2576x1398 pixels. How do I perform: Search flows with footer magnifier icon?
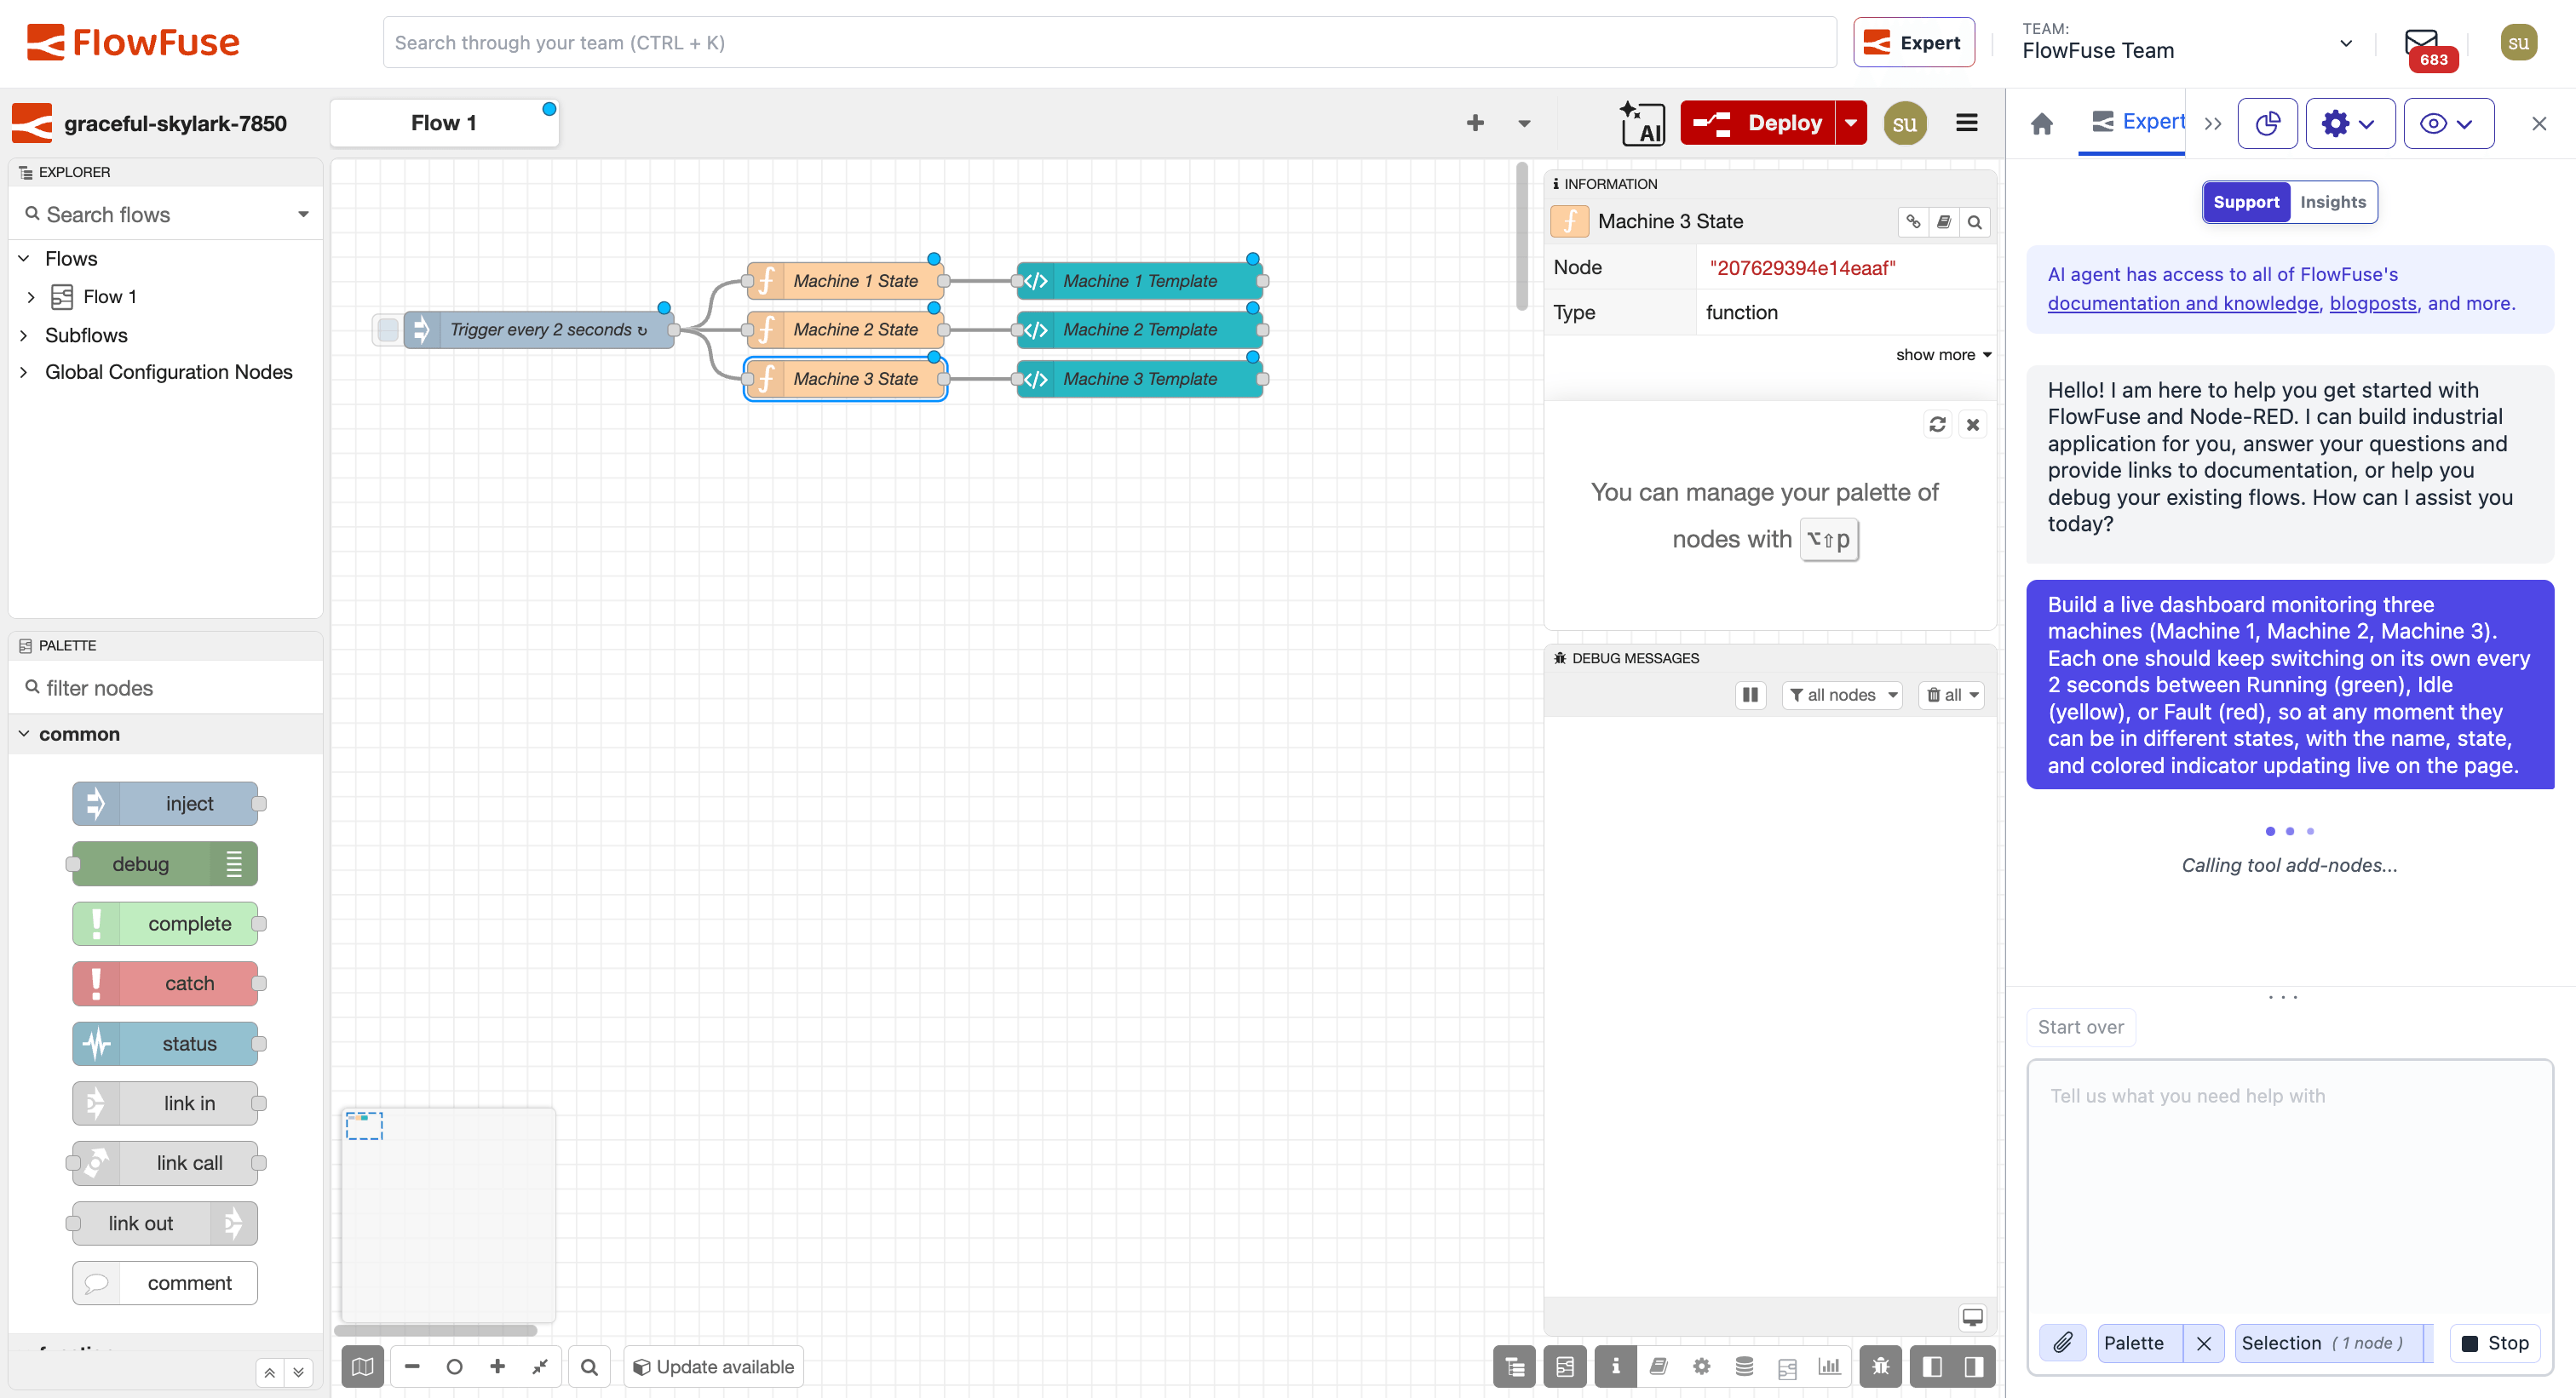(589, 1366)
